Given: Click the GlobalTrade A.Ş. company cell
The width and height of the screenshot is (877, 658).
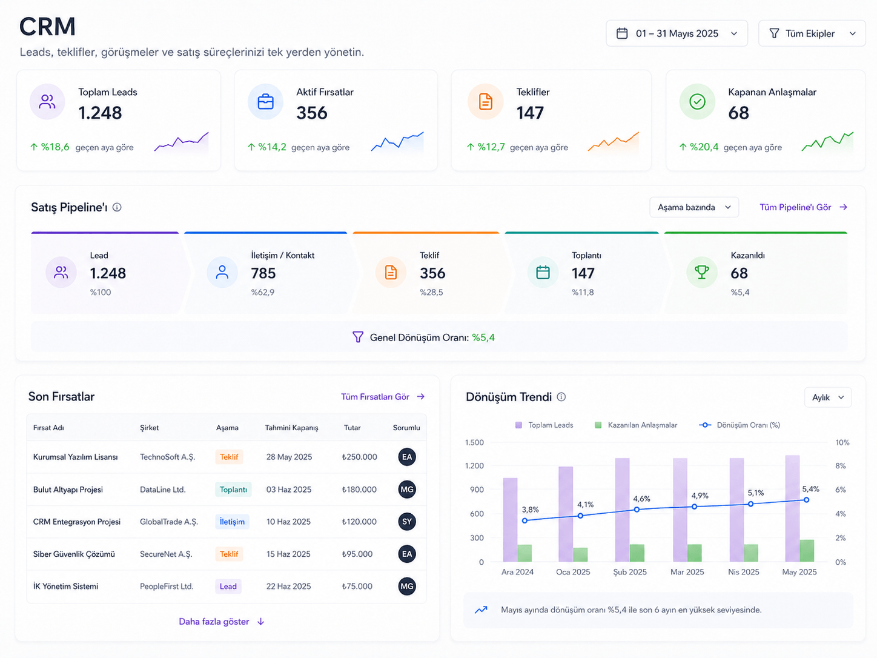Looking at the screenshot, I should pyautogui.click(x=169, y=522).
